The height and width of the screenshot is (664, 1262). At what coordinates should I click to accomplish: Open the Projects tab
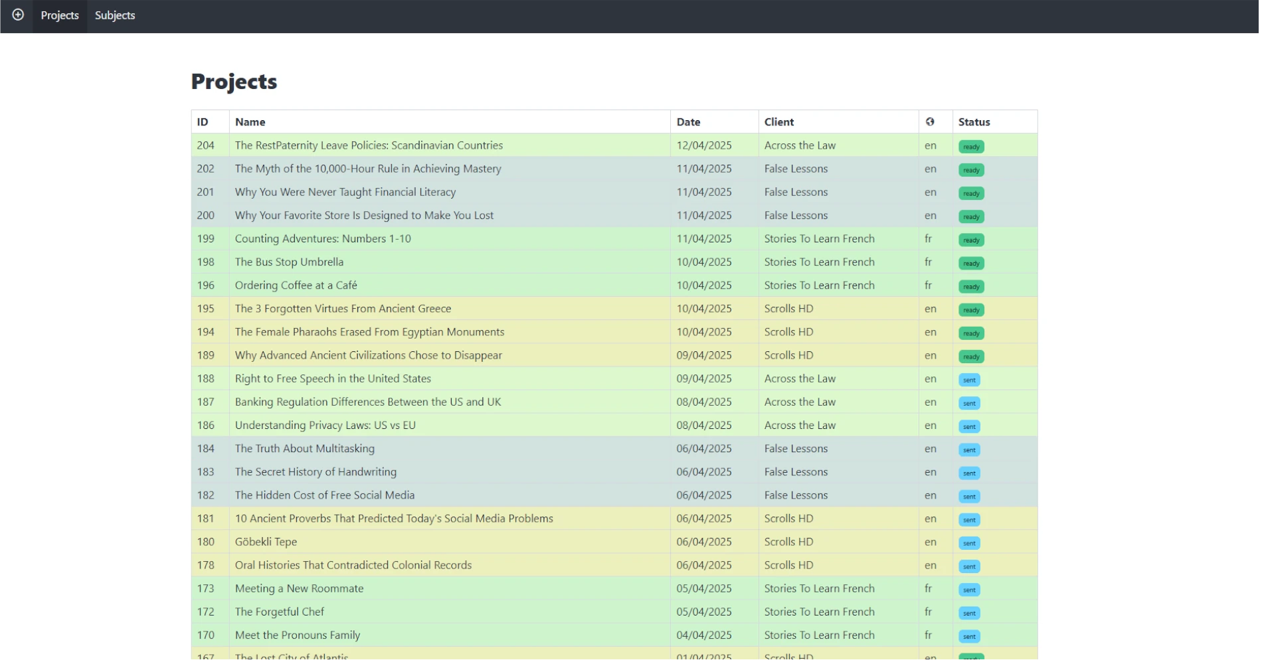click(60, 15)
